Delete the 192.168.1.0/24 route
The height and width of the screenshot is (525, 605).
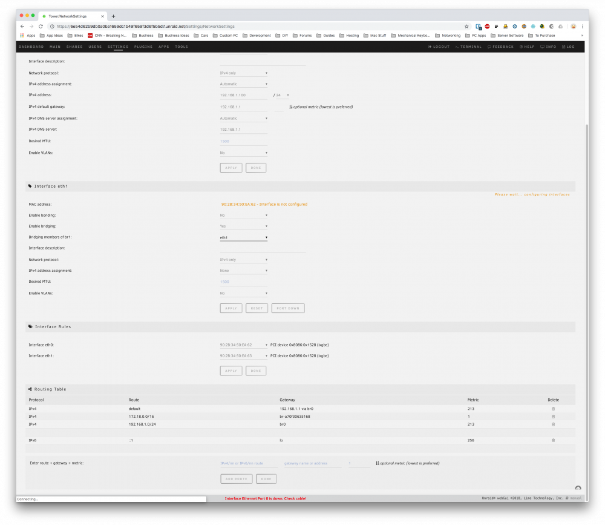[x=554, y=424]
